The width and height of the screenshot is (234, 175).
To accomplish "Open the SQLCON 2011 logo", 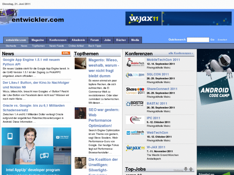I will (135, 75).
